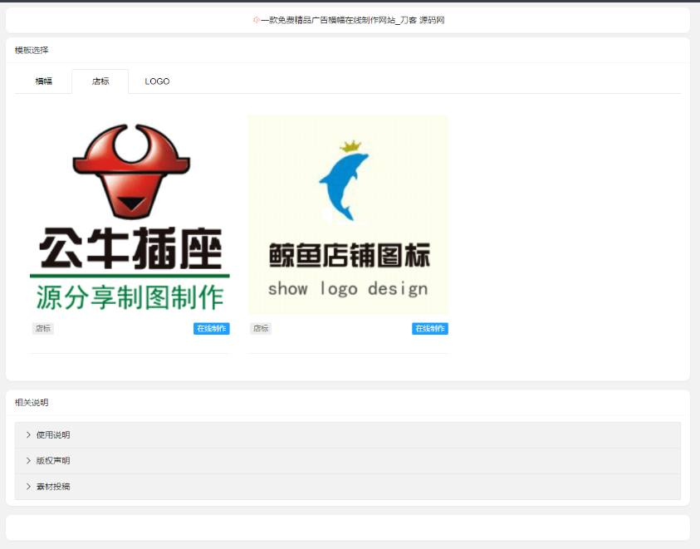This screenshot has height=549, width=700.
Task: Select the 店标 tab
Action: pyautogui.click(x=100, y=81)
